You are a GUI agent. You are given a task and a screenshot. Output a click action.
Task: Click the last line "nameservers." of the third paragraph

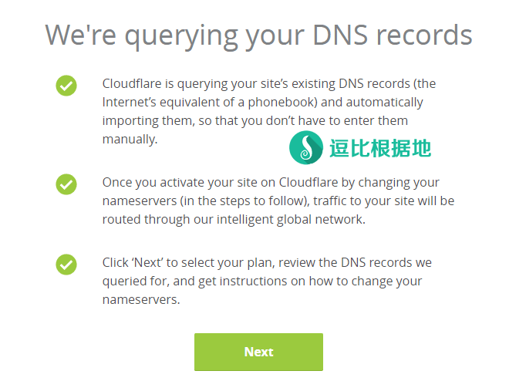140,299
